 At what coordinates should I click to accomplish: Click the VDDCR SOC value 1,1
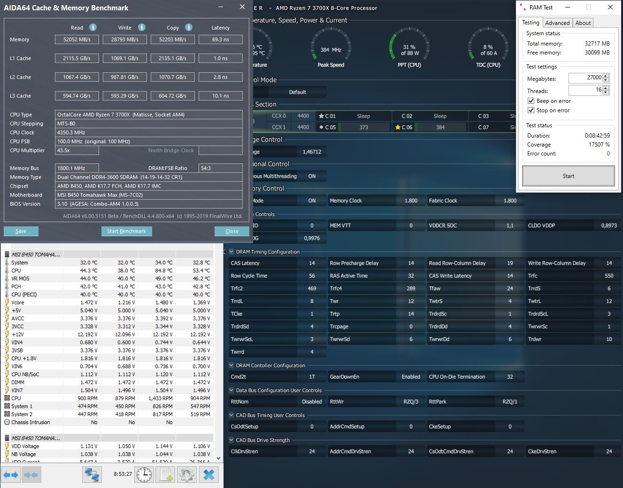tap(510, 225)
